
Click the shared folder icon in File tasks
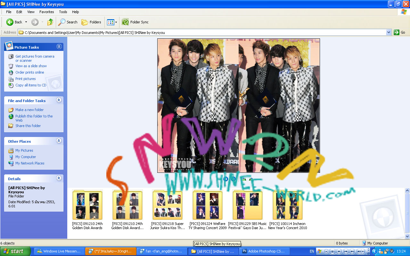point(11,126)
